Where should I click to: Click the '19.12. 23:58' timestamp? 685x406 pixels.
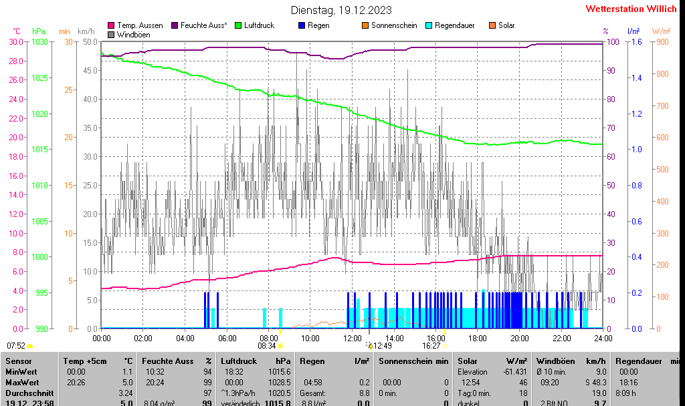(29, 403)
